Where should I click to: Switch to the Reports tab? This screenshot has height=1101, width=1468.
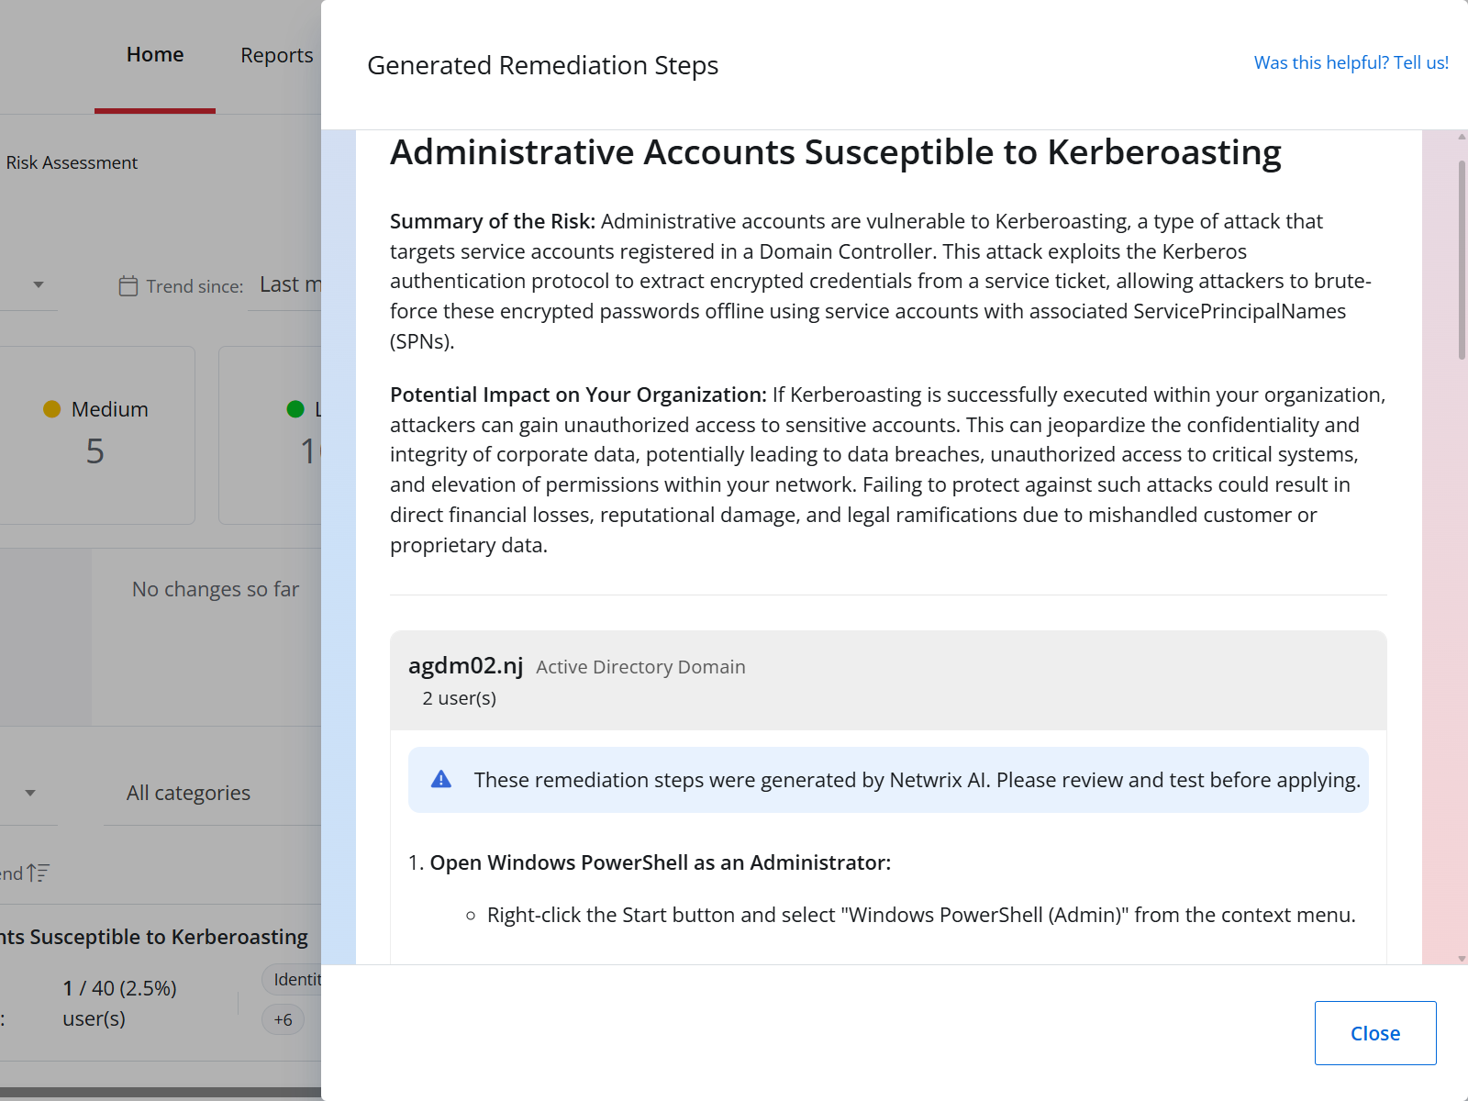tap(276, 55)
